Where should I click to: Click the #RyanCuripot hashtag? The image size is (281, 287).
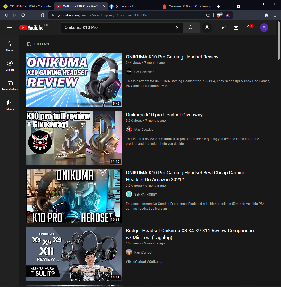pyautogui.click(x=136, y=261)
